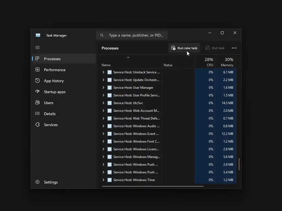Image resolution: width=282 pixels, height=211 pixels.
Task: Click the search box for name or PID
Action: [132, 35]
